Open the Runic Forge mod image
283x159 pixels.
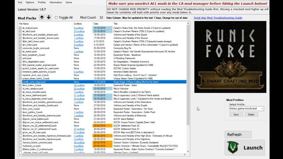pos(230,57)
